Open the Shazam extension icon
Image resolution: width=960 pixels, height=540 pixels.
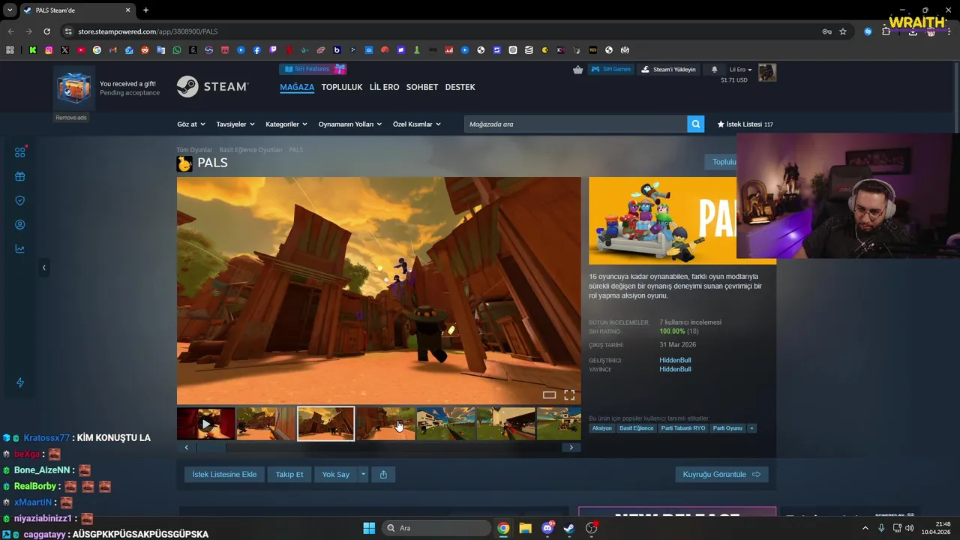click(868, 31)
